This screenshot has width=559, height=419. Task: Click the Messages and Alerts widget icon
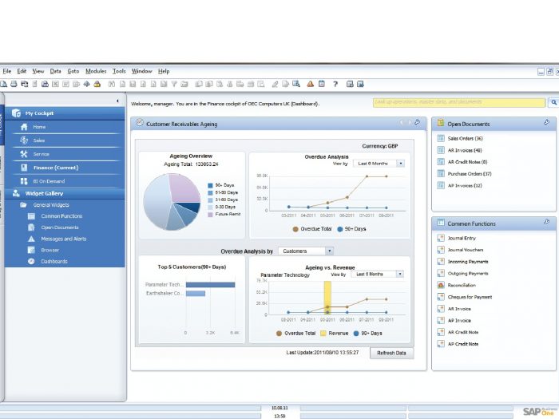click(x=32, y=239)
